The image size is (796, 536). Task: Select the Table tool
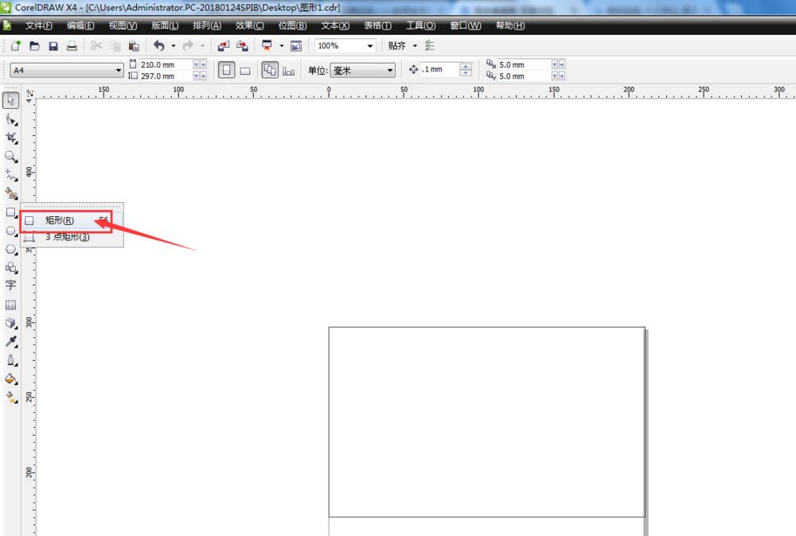[x=10, y=305]
